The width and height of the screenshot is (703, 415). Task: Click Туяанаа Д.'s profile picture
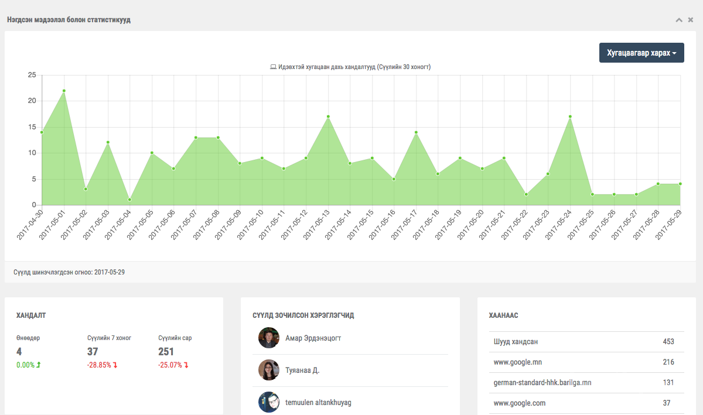coord(268,370)
